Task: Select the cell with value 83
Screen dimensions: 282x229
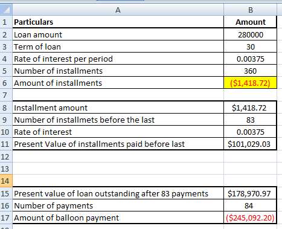Action: (250, 120)
